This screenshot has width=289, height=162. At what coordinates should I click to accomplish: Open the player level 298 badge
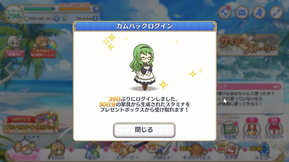pyautogui.click(x=13, y=15)
